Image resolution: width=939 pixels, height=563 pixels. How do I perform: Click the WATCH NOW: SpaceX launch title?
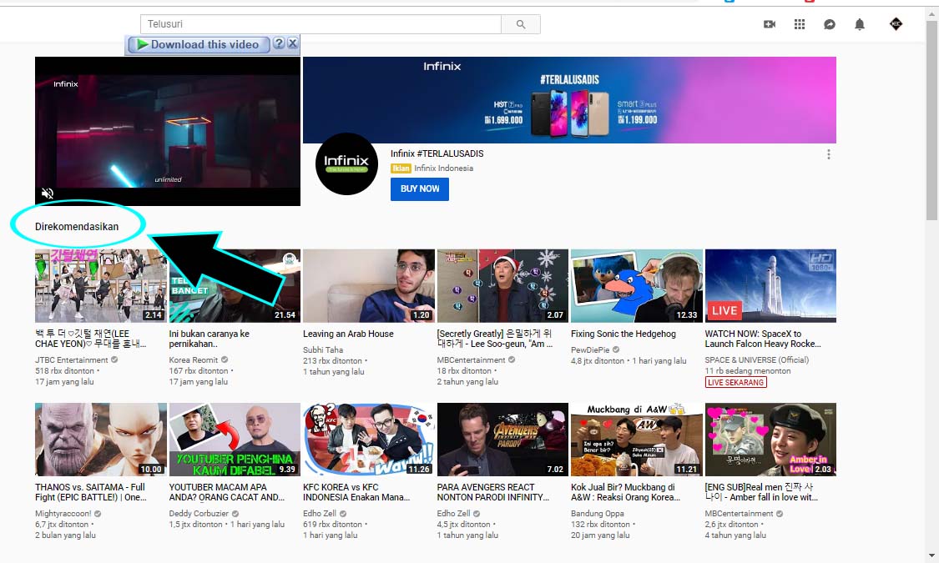point(763,339)
